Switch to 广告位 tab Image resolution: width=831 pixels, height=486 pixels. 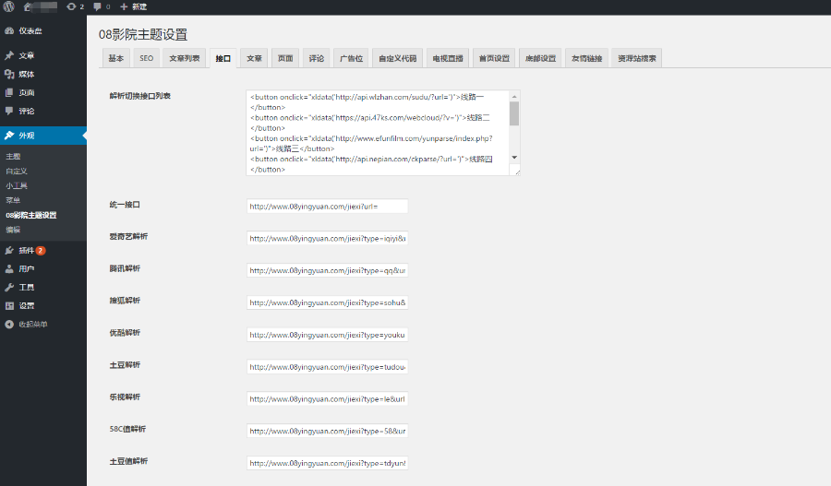pos(351,58)
